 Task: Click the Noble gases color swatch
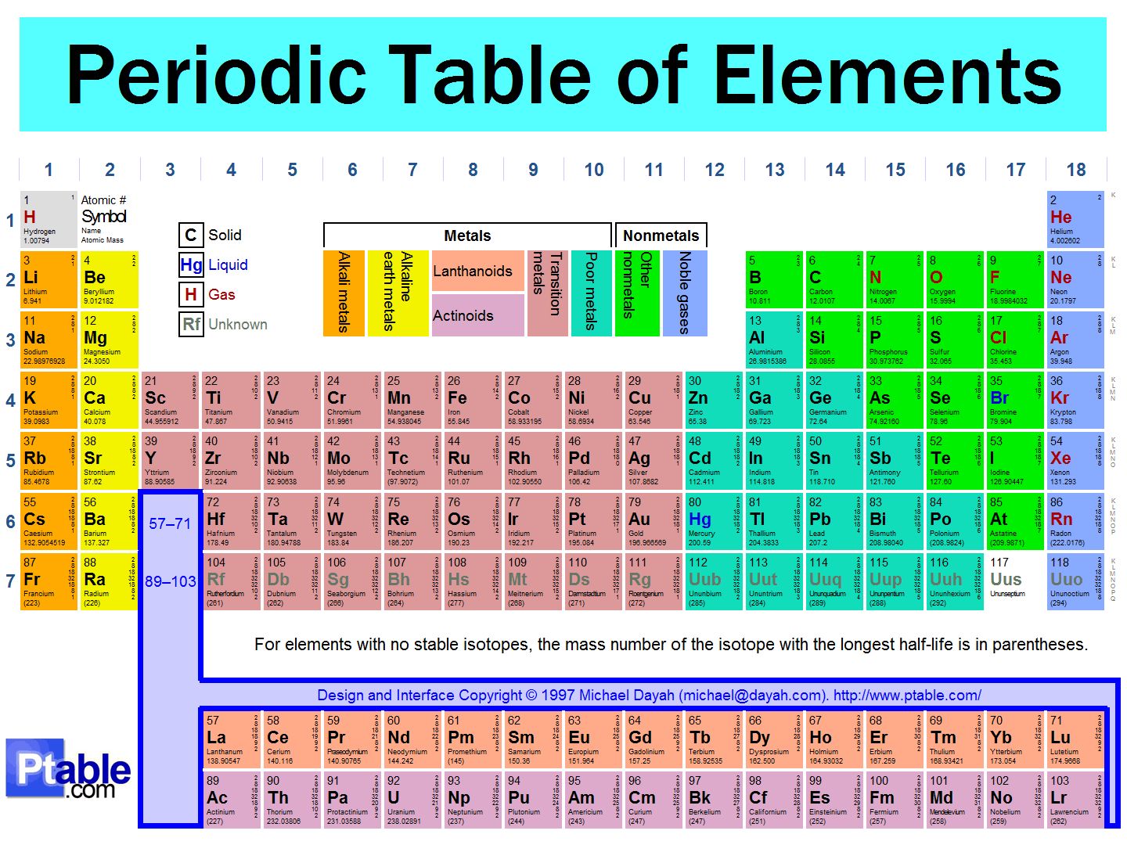(x=686, y=292)
